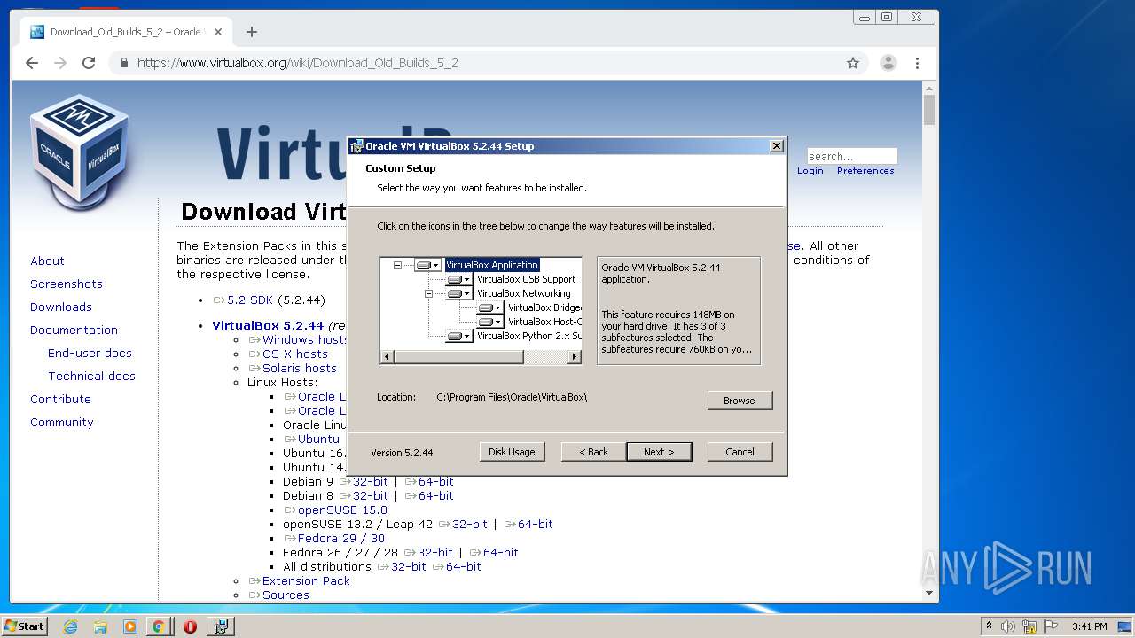The image size is (1135, 638).
Task: Open media player taskbar icon
Action: pyautogui.click(x=129, y=626)
